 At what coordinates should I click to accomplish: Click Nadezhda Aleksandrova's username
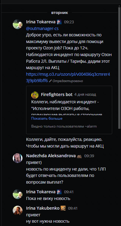click(51, 156)
